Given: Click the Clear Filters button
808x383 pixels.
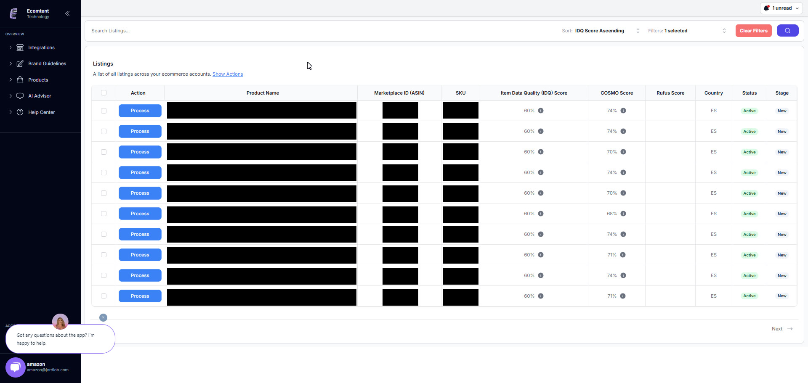Looking at the screenshot, I should [x=753, y=31].
